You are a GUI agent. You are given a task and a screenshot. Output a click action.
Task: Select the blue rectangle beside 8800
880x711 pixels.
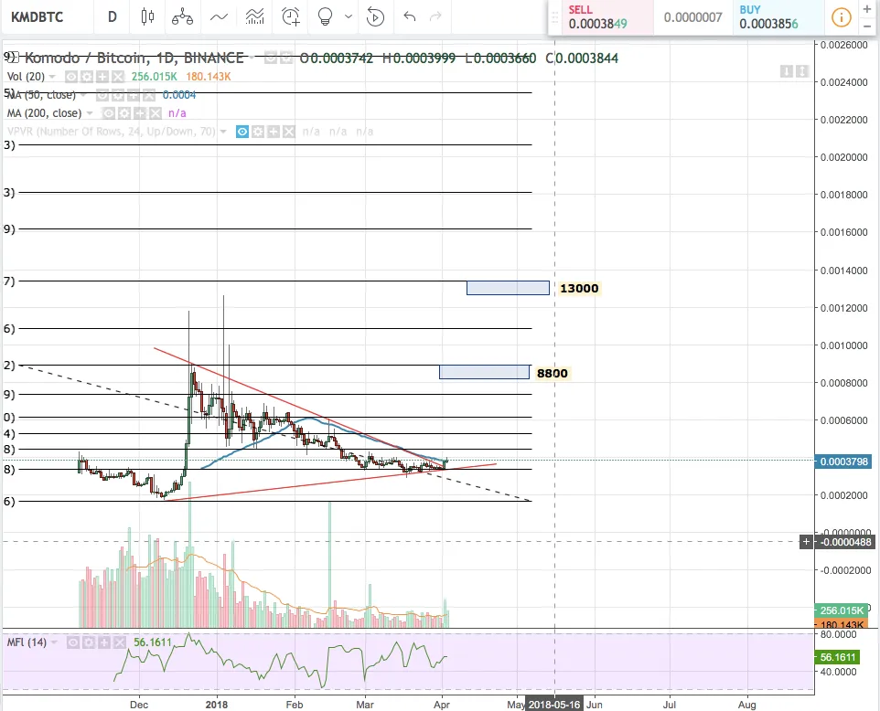pos(484,372)
